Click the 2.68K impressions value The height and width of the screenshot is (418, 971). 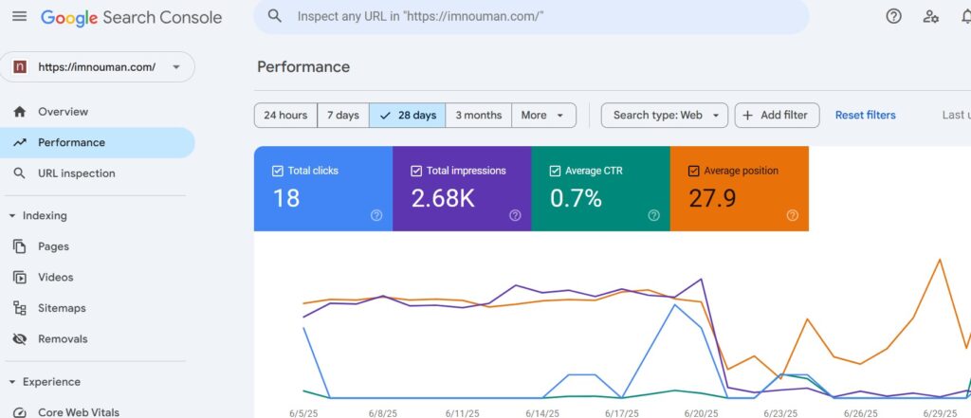(443, 198)
